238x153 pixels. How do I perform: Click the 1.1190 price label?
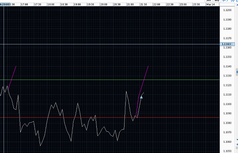227,19
